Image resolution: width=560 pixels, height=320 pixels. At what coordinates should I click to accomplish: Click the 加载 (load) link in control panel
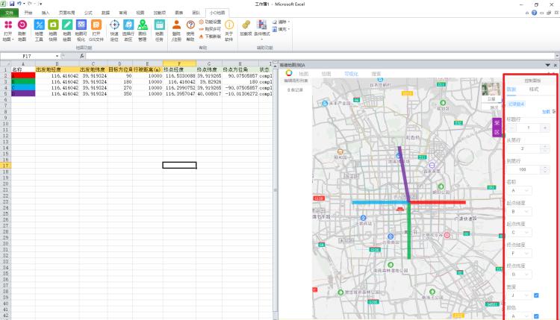click(x=546, y=111)
